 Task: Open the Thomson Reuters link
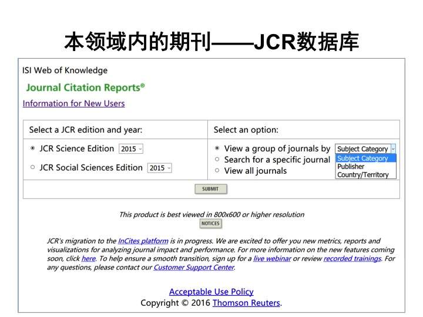246,303
